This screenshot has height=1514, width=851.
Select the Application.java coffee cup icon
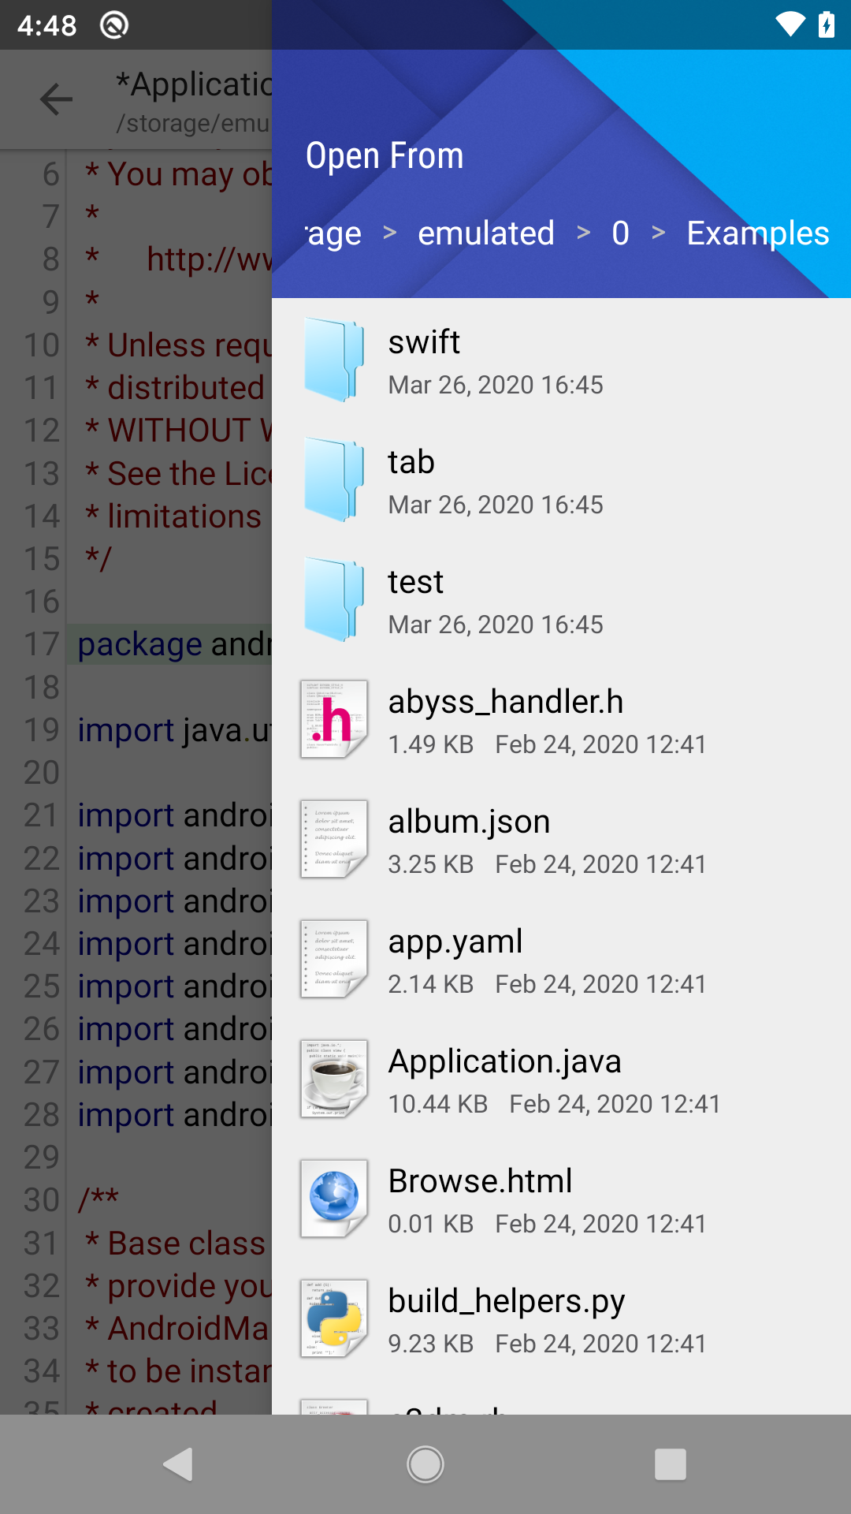pyautogui.click(x=334, y=1079)
